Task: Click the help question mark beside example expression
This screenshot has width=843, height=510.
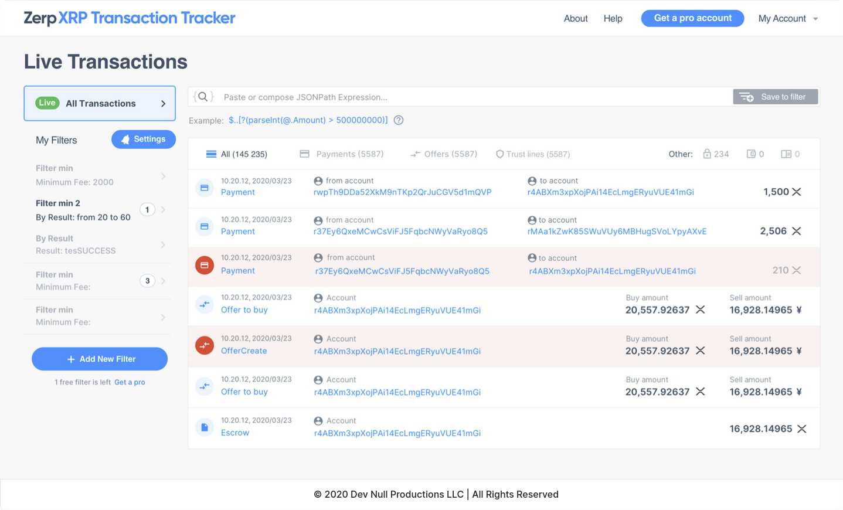Action: 399,120
